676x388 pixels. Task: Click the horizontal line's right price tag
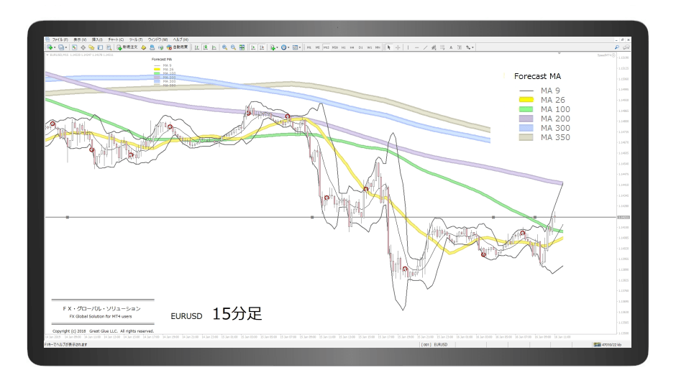point(624,217)
